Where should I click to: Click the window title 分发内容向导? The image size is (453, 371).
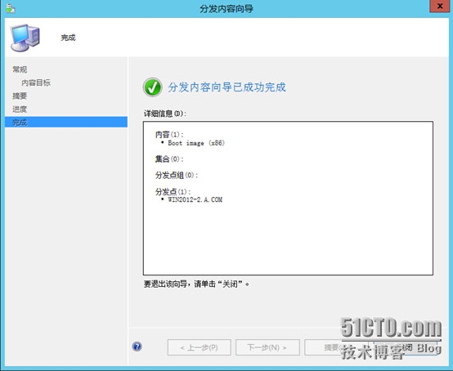point(226,9)
